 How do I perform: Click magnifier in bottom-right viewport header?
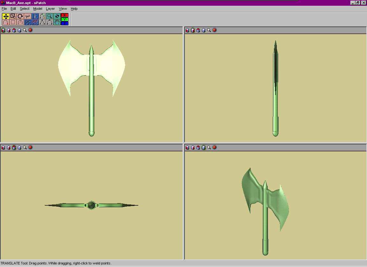click(x=209, y=147)
